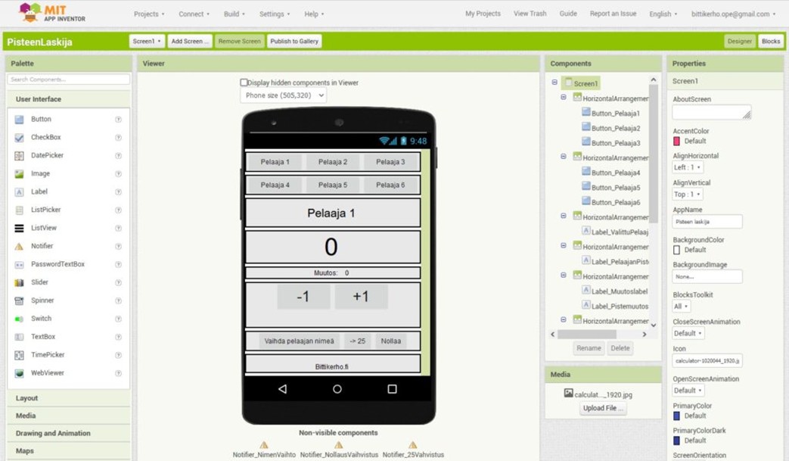This screenshot has height=461, width=789.
Task: Click the +1 button in phone viewer
Action: point(361,297)
